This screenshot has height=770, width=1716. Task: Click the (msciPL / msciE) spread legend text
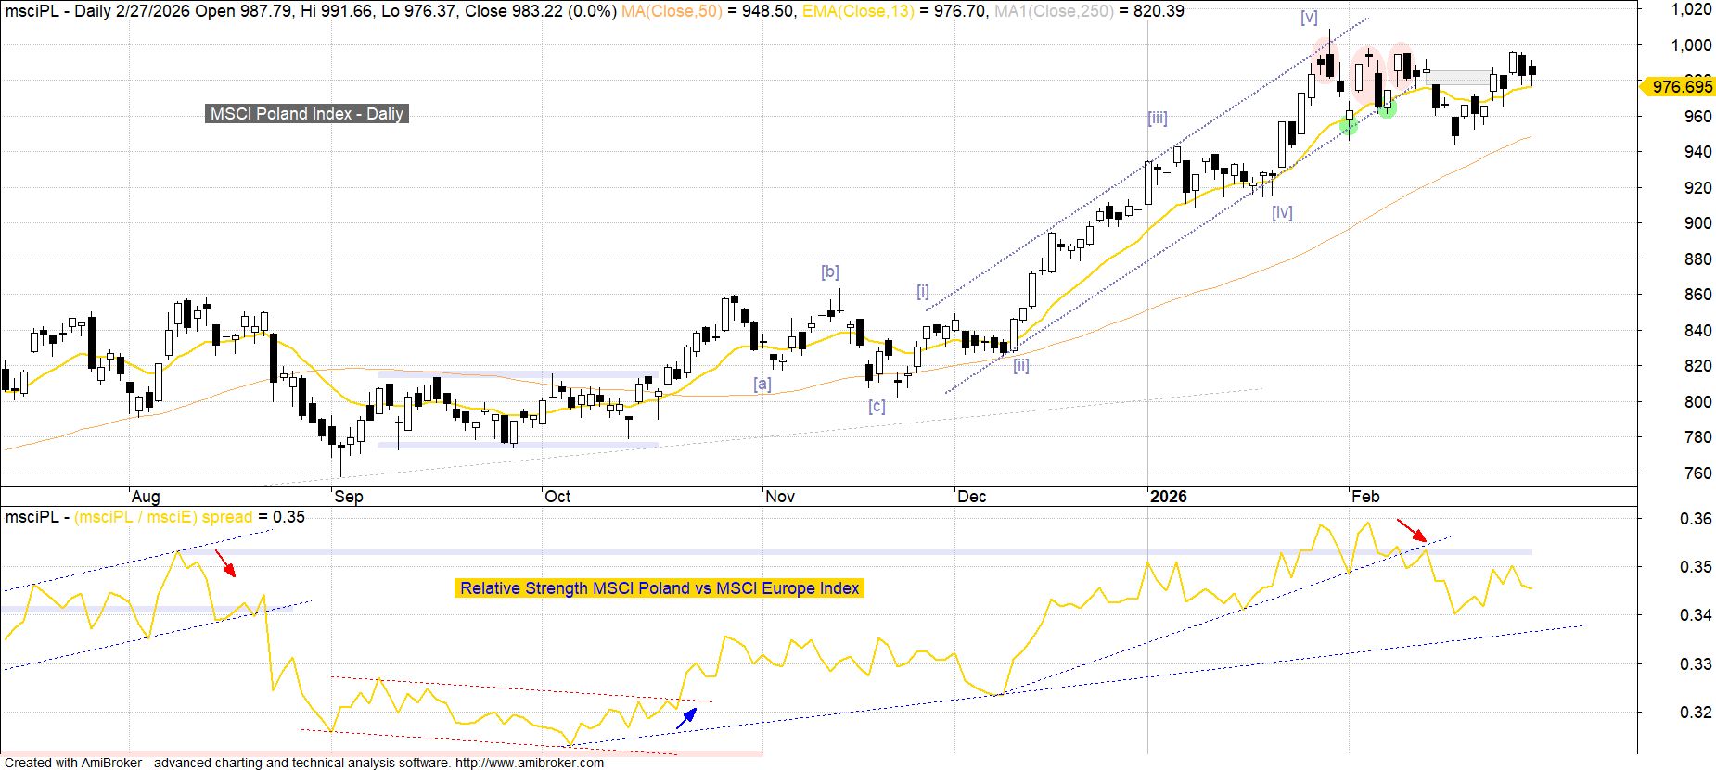[163, 517]
